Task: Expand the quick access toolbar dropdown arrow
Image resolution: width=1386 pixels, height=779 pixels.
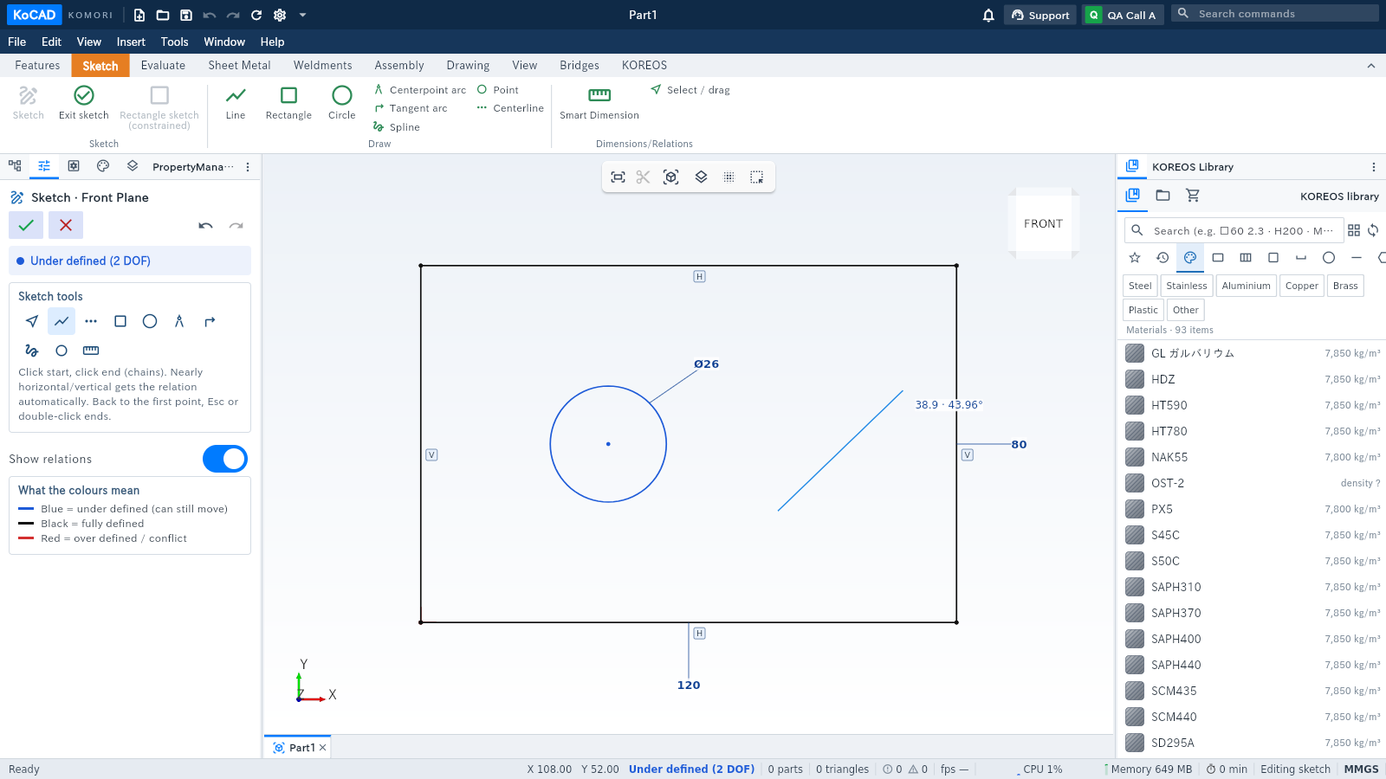Action: [302, 15]
